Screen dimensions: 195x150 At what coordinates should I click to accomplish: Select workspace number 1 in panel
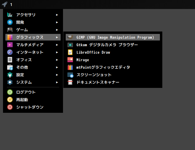[x=11, y=5]
